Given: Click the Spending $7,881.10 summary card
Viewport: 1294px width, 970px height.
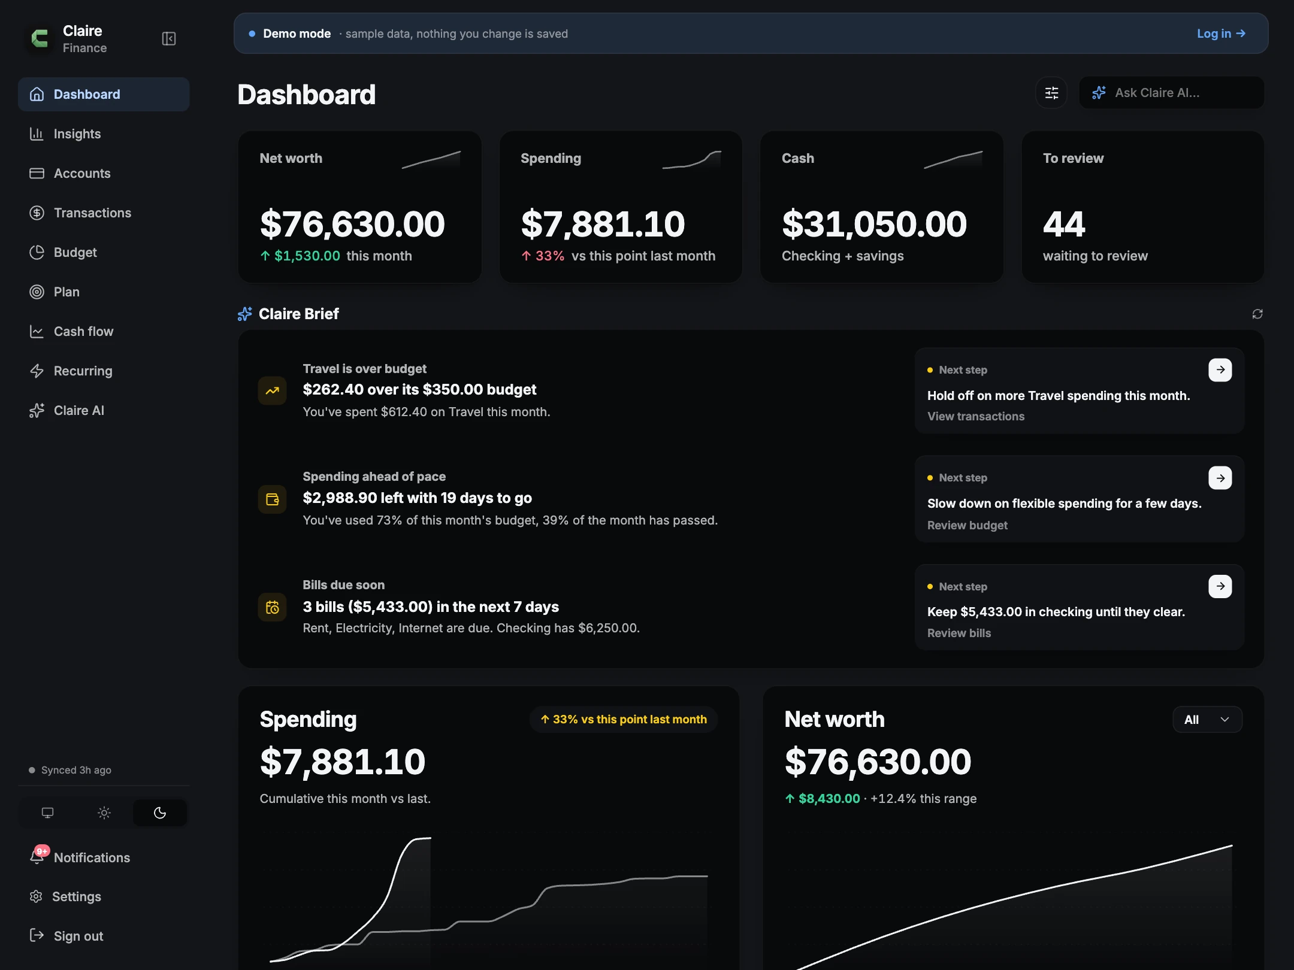Looking at the screenshot, I should pos(621,207).
